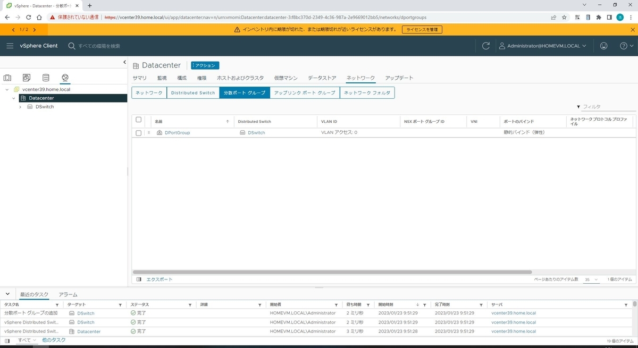This screenshot has height=348, width=638.
Task: Switch to ネットワーク フォルダ sub-tab
Action: pos(367,93)
